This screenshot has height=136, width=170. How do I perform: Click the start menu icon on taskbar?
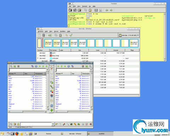pyautogui.click(x=2, y=134)
